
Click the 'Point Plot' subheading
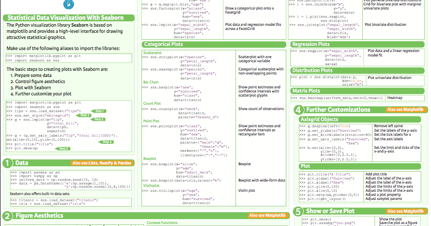[x=151, y=121]
